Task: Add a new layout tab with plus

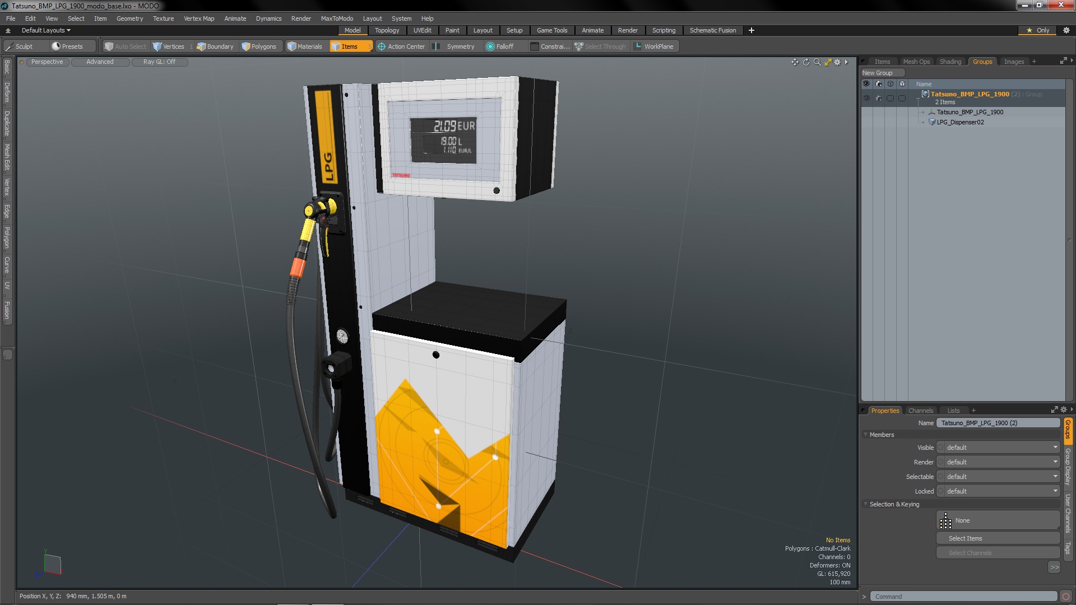Action: click(752, 30)
